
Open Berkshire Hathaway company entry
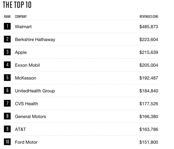(35, 40)
